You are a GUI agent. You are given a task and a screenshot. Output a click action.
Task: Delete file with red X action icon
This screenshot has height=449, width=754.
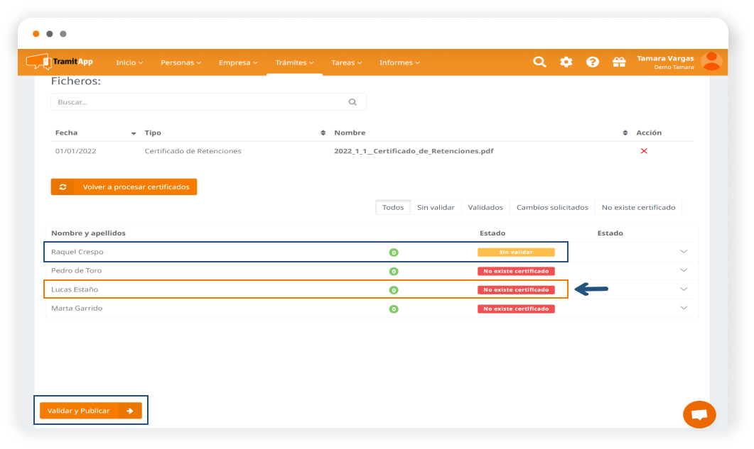coord(644,151)
